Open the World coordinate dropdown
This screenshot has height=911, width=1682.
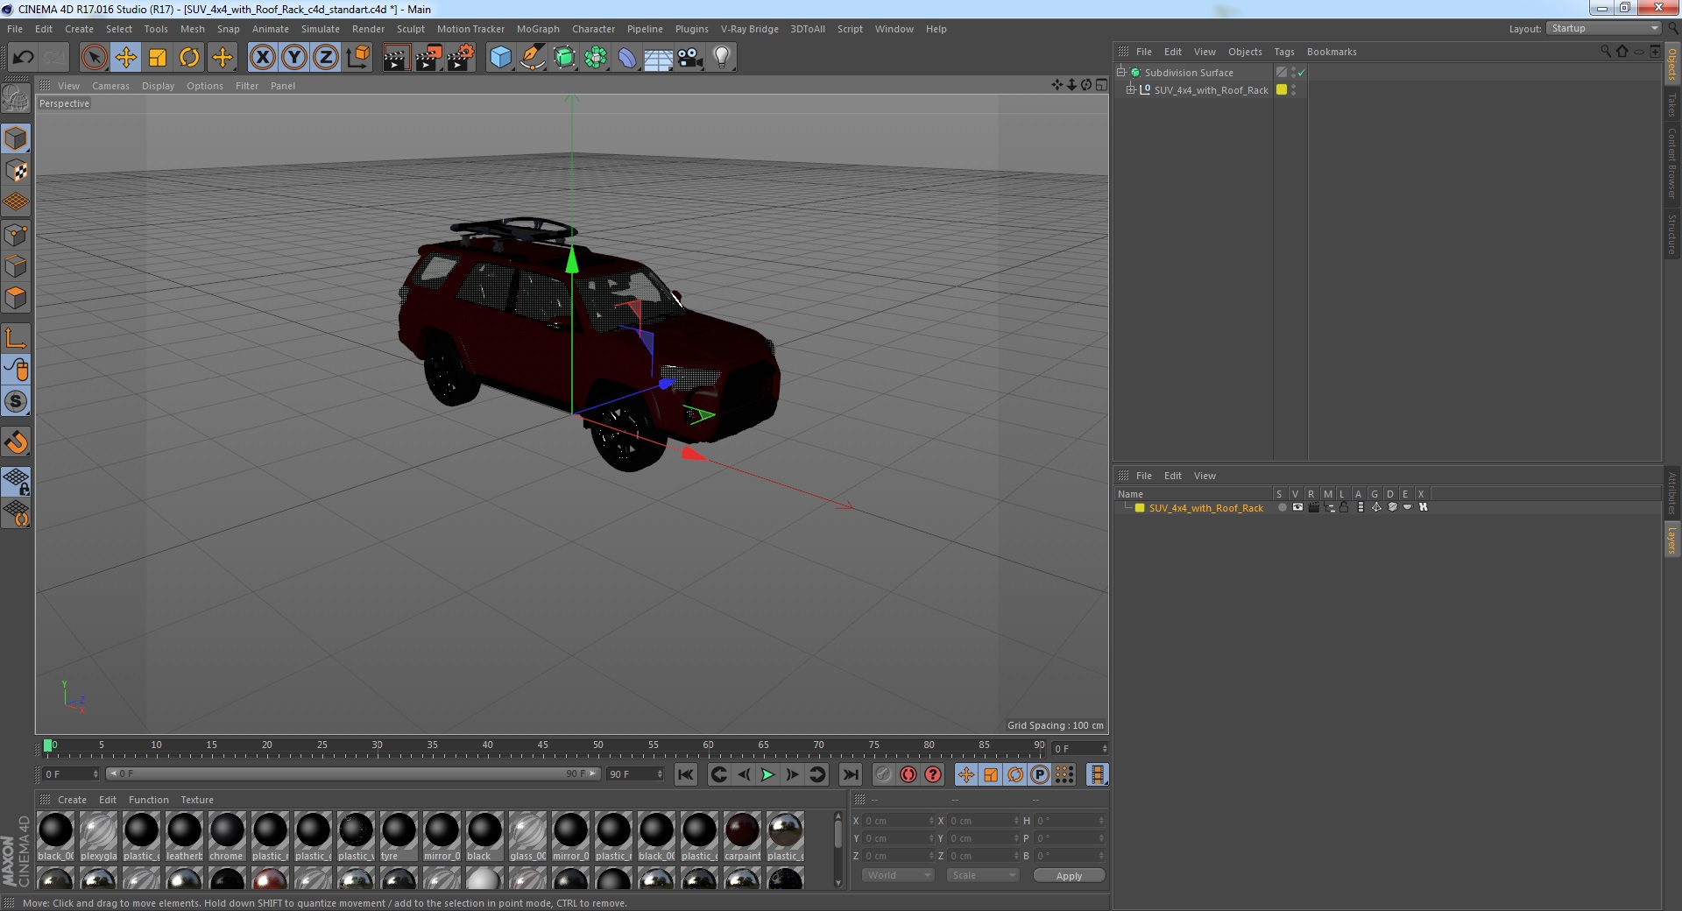click(x=898, y=875)
